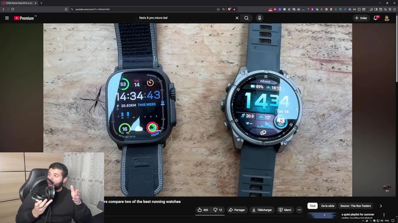The height and width of the screenshot is (223, 398).
Task: Open the browser extensions puzzle icon
Action: pos(359,9)
